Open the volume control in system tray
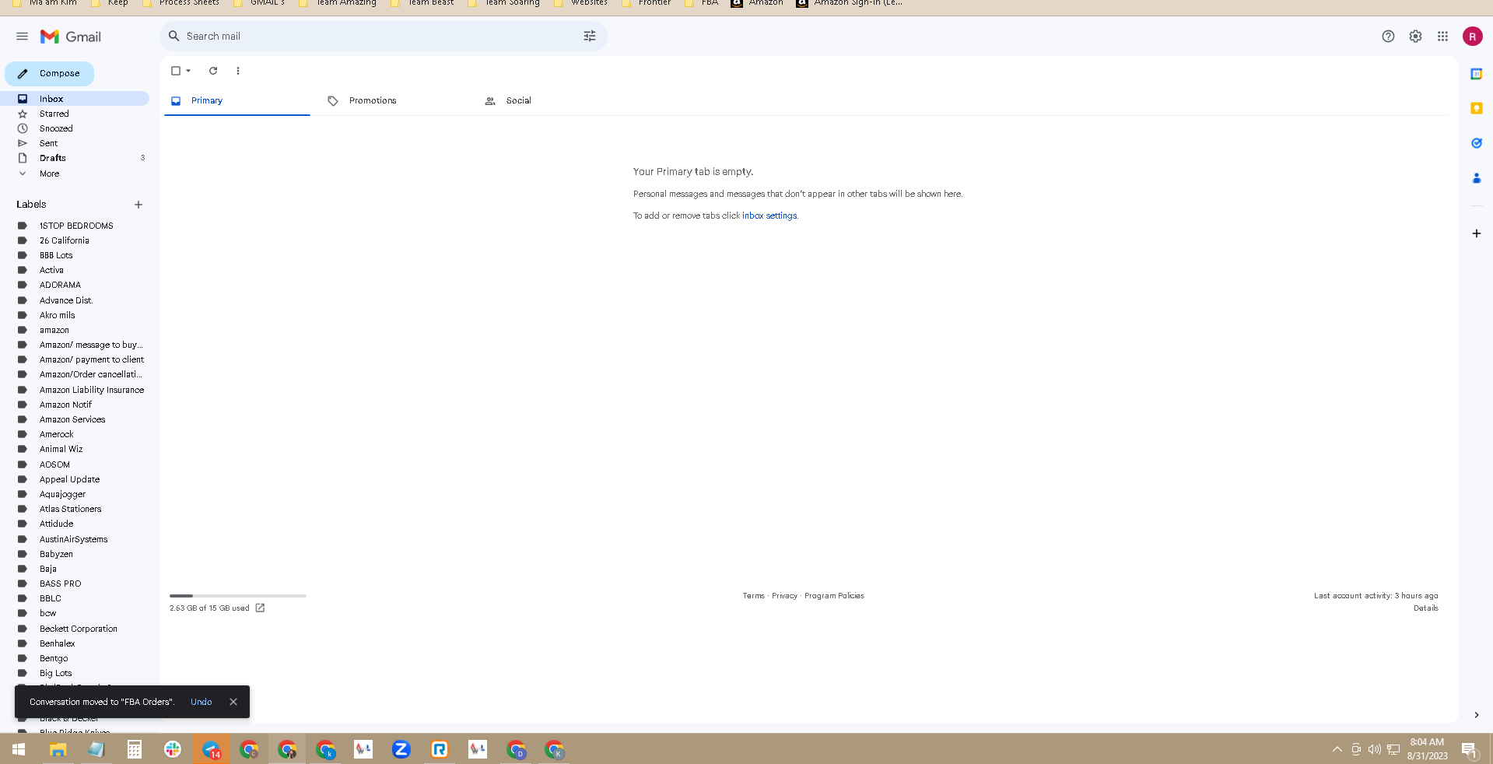1493x764 pixels. (1374, 749)
